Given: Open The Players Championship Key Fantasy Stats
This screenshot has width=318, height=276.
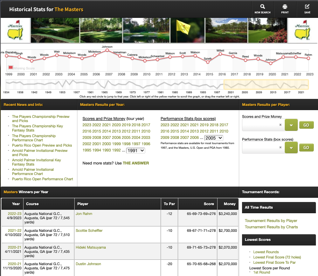Looking at the screenshot, I should [37, 128].
